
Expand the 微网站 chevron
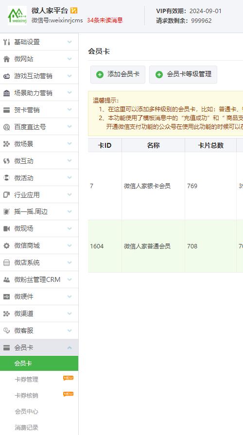[x=69, y=59]
